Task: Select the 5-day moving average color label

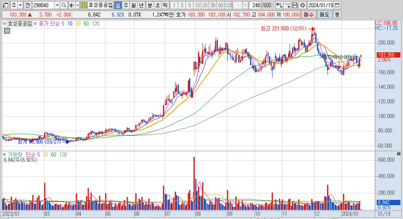Action: (x=63, y=24)
